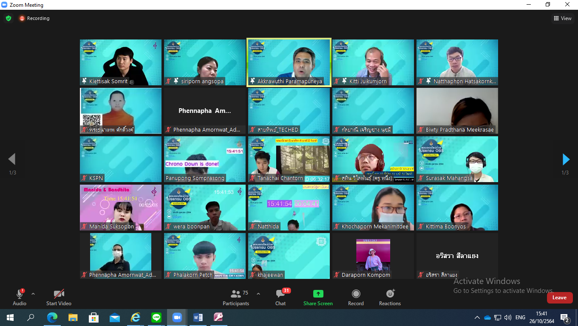Select Natthida video tile
The height and width of the screenshot is (326, 578).
(x=289, y=208)
